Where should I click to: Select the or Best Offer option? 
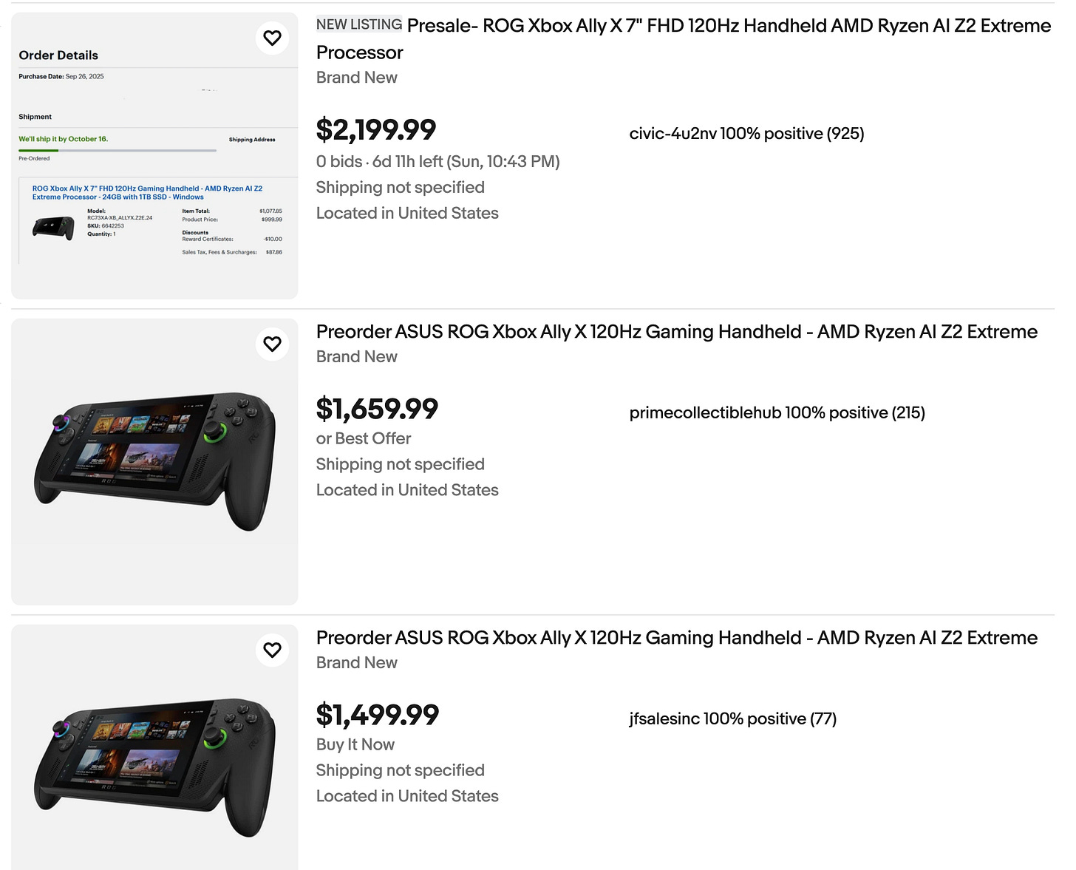click(x=363, y=438)
